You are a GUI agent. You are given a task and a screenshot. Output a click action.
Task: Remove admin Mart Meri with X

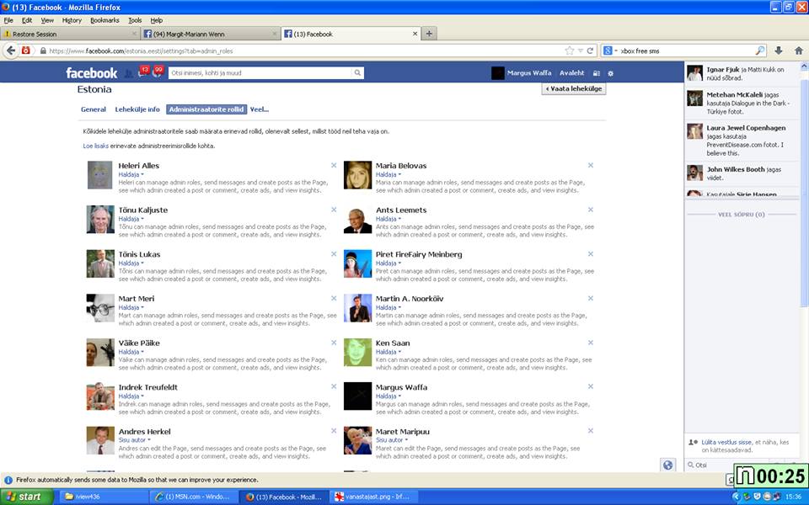tap(334, 298)
